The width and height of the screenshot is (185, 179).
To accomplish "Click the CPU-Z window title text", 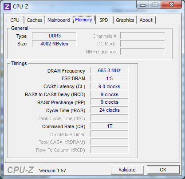I will pos(20,7).
